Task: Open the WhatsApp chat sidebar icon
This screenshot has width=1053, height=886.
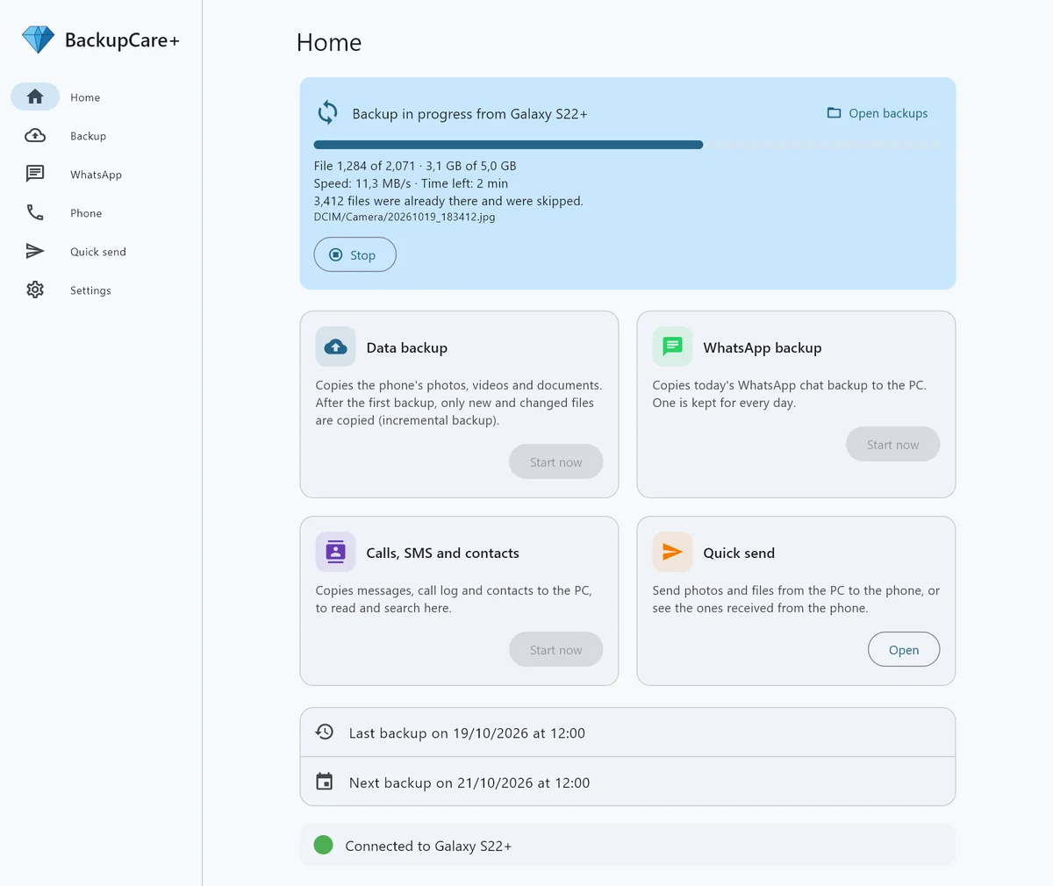Action: [35, 174]
